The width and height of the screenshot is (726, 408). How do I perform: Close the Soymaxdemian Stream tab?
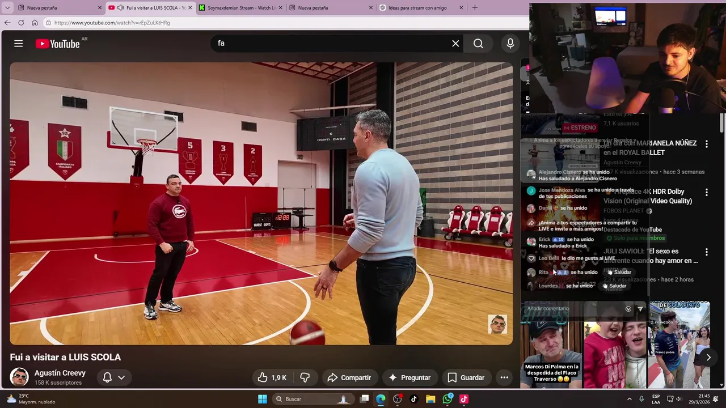click(280, 8)
